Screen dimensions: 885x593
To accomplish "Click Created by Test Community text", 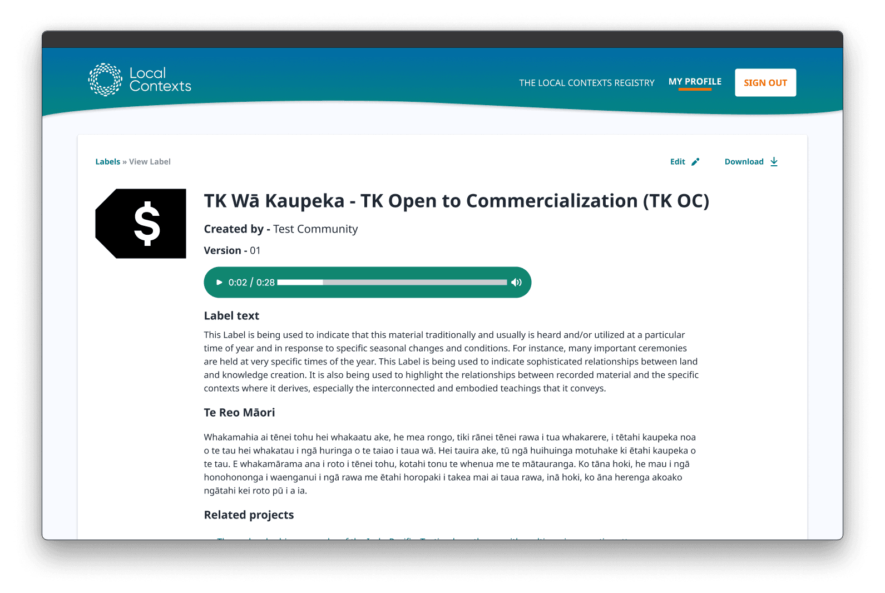I will (280, 229).
